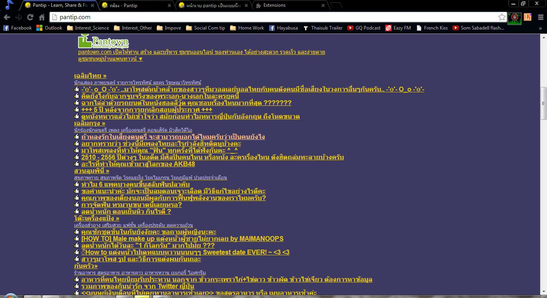Click thumbs-up icon beside '2510 - 2556' topic
Viewport: 547px width, 298px height.
click(x=77, y=157)
